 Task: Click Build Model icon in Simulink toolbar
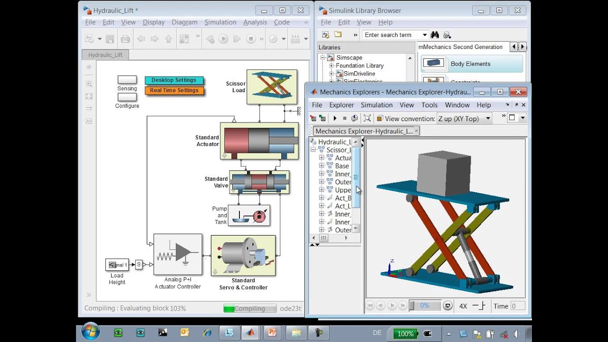click(x=295, y=39)
